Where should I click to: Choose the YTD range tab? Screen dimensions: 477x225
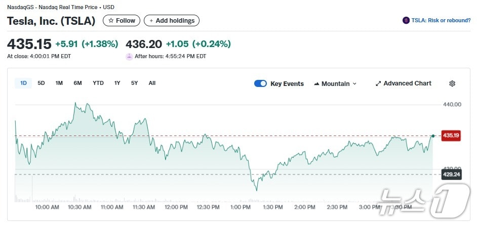pyautogui.click(x=98, y=83)
